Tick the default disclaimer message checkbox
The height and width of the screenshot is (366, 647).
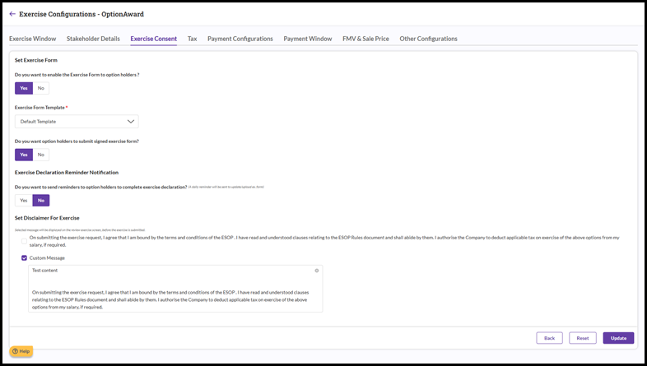tap(24, 241)
